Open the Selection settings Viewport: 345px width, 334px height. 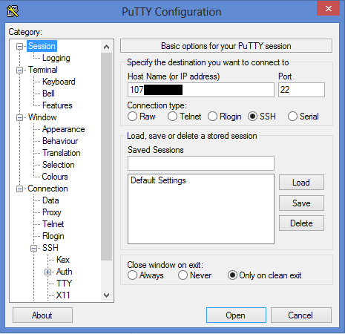tap(59, 165)
